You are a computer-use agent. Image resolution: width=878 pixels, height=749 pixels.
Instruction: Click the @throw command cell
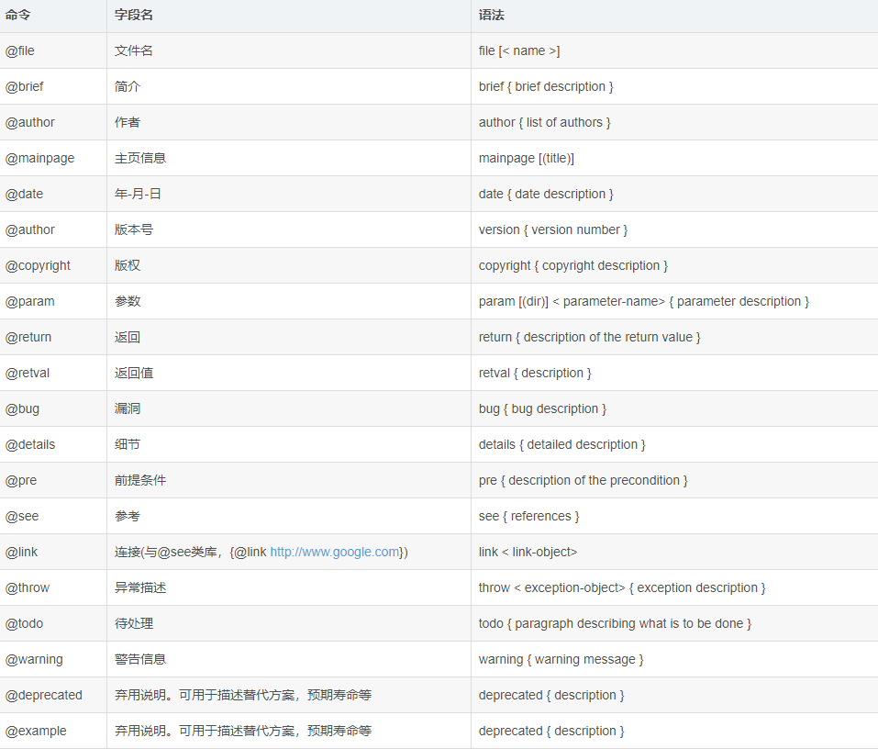28,587
